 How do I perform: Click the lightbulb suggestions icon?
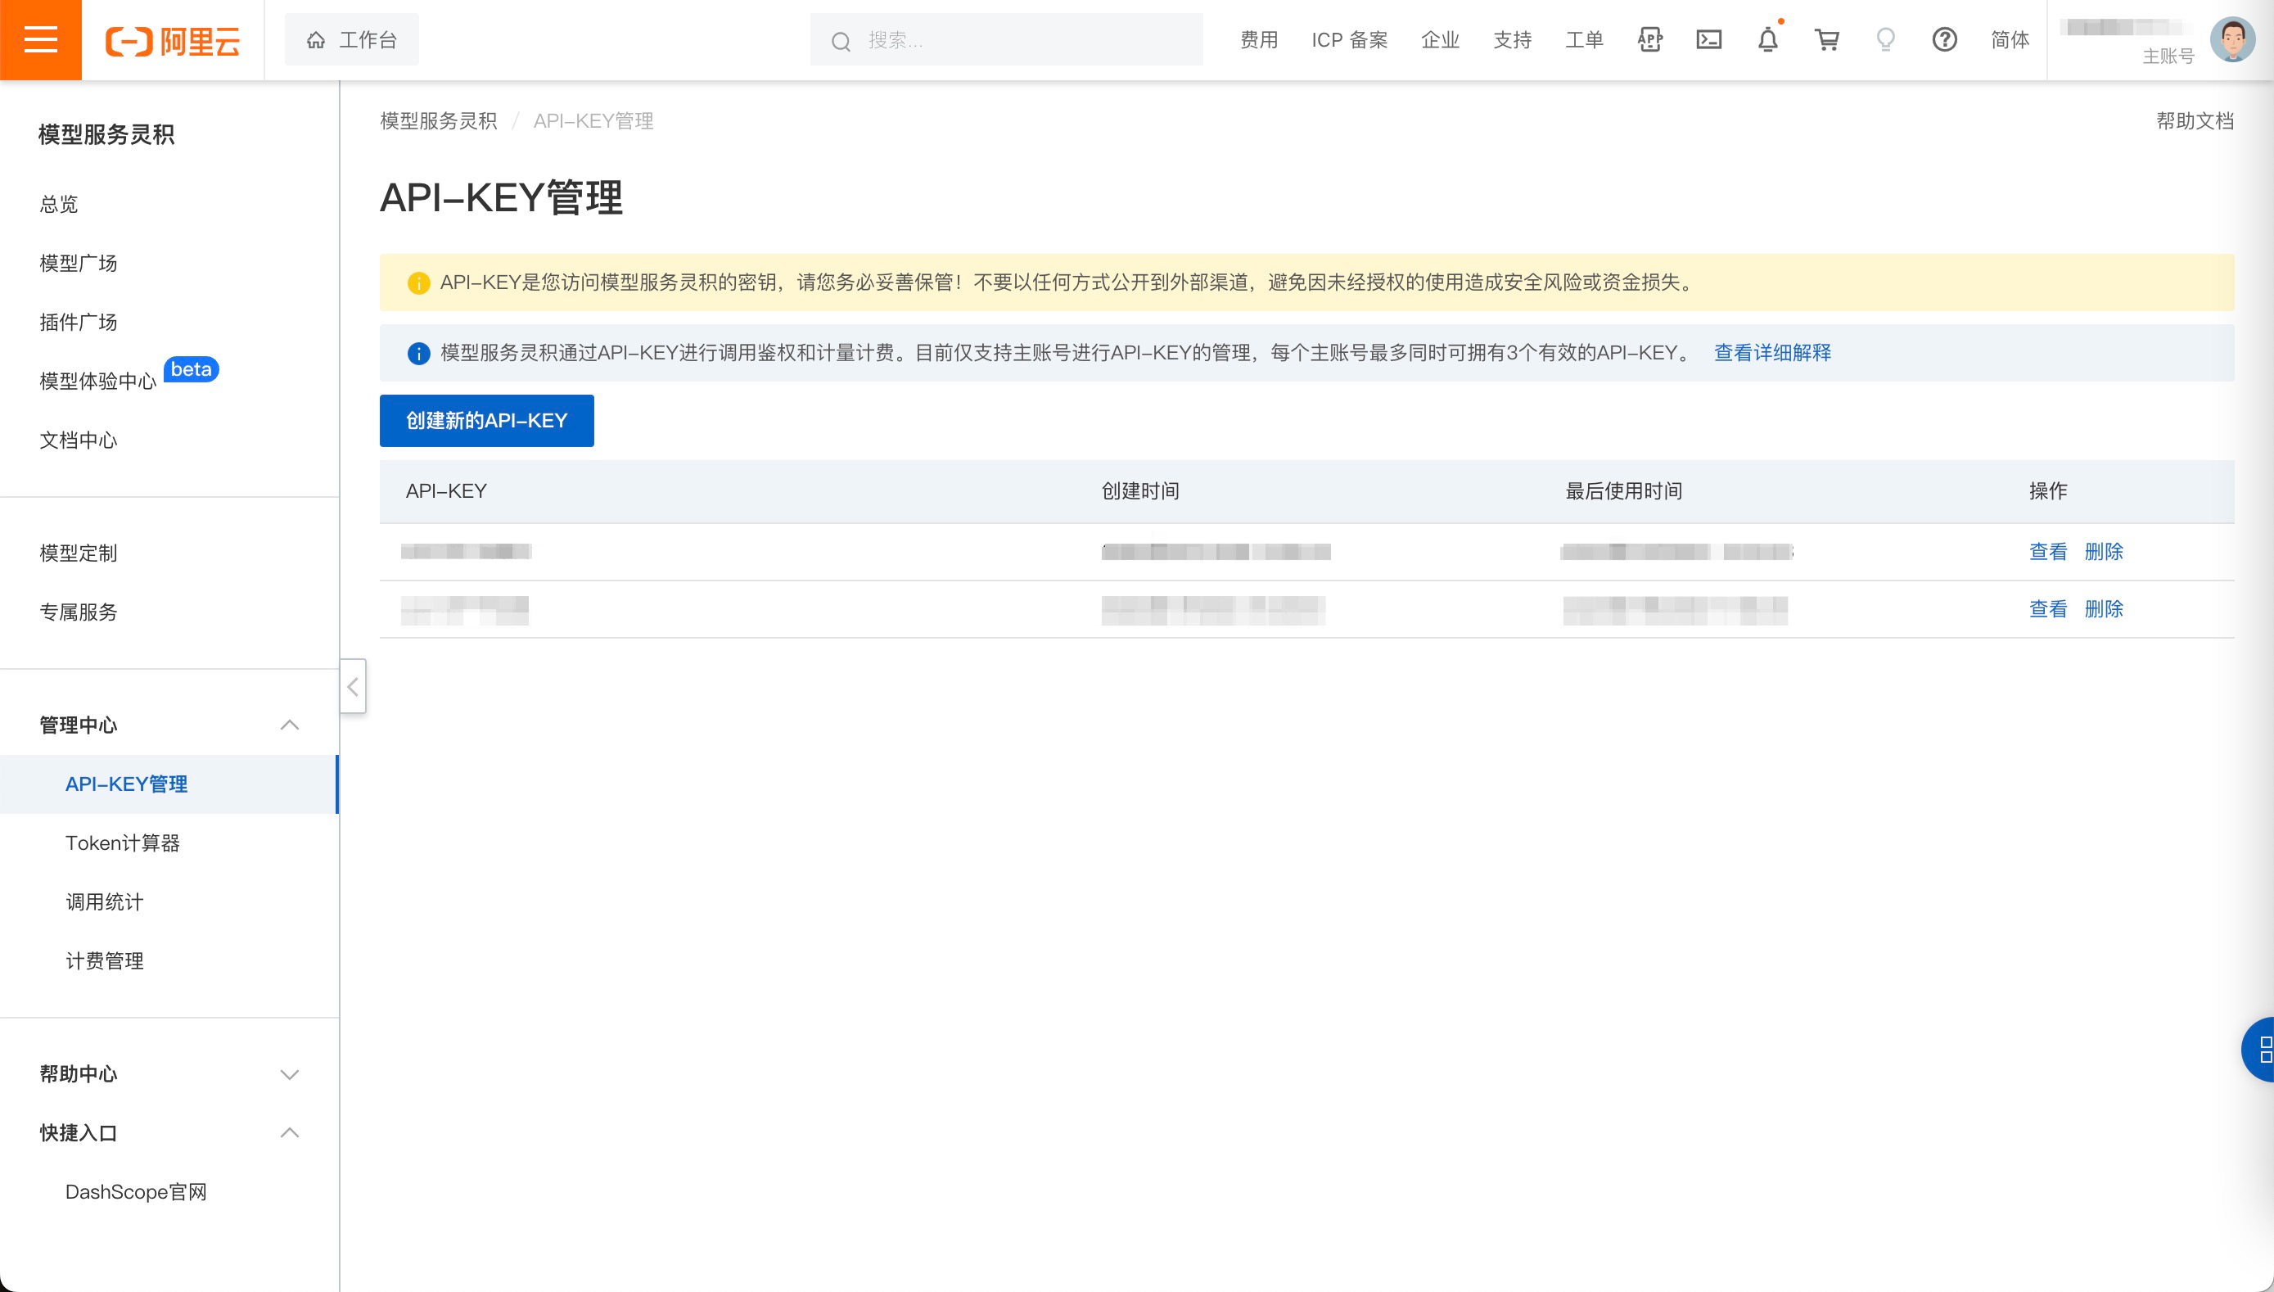1885,40
